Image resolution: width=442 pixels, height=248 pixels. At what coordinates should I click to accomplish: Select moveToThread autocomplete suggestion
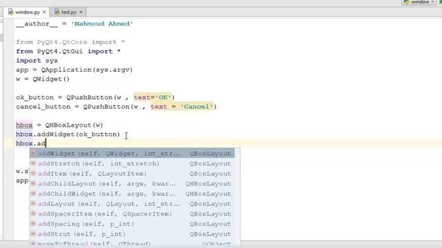[132, 243]
